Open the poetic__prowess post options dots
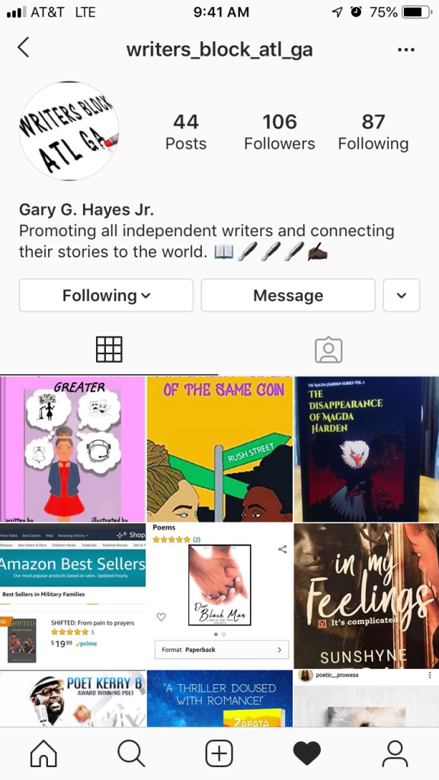 430,676
